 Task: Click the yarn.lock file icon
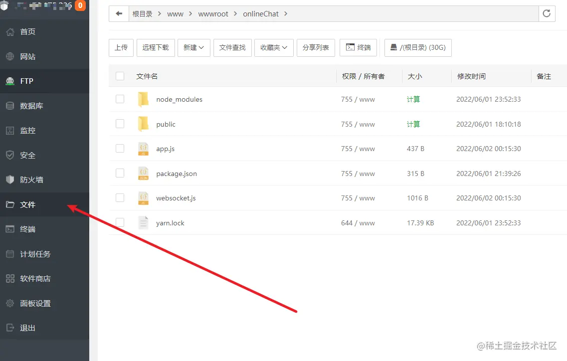pyautogui.click(x=143, y=223)
